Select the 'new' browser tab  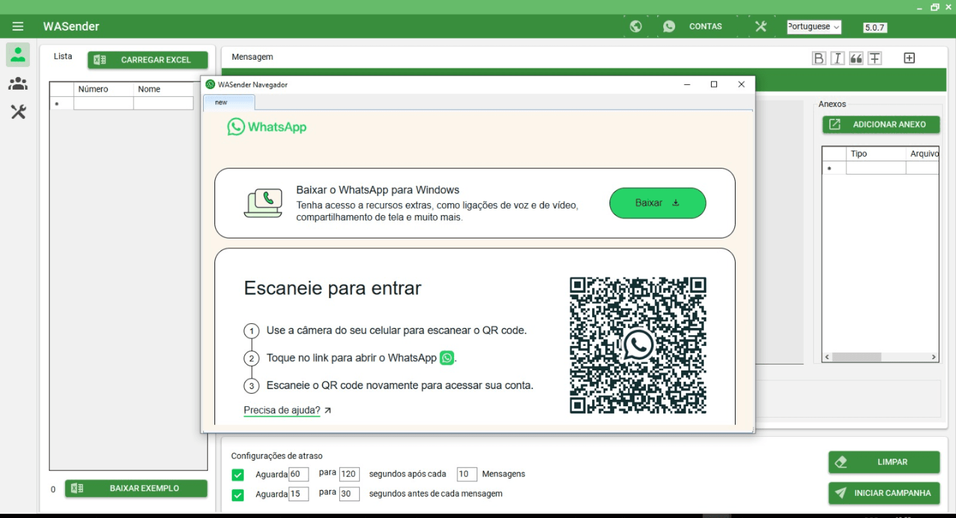tap(229, 103)
